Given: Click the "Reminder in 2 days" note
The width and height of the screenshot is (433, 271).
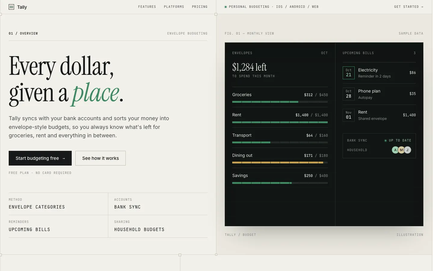Looking at the screenshot, I should tap(374, 76).
